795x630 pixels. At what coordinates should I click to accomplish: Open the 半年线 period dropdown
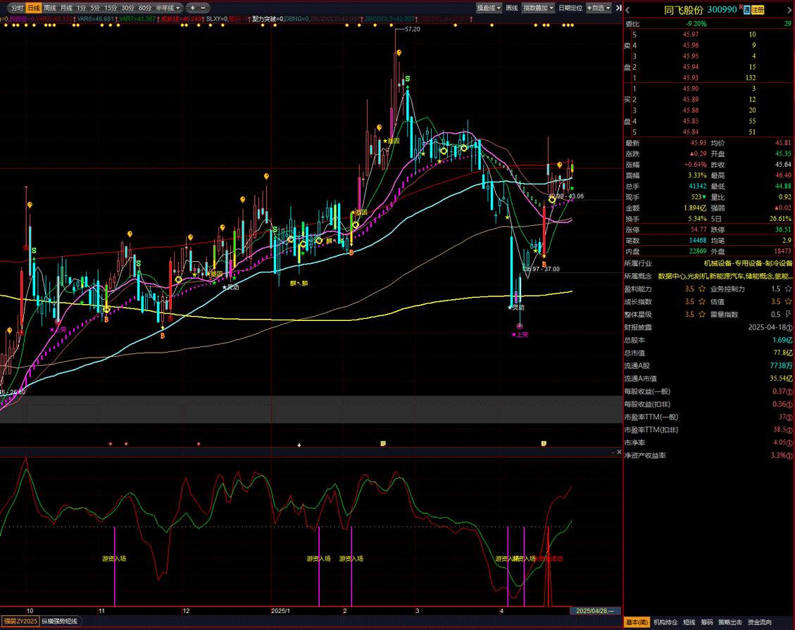(168, 8)
